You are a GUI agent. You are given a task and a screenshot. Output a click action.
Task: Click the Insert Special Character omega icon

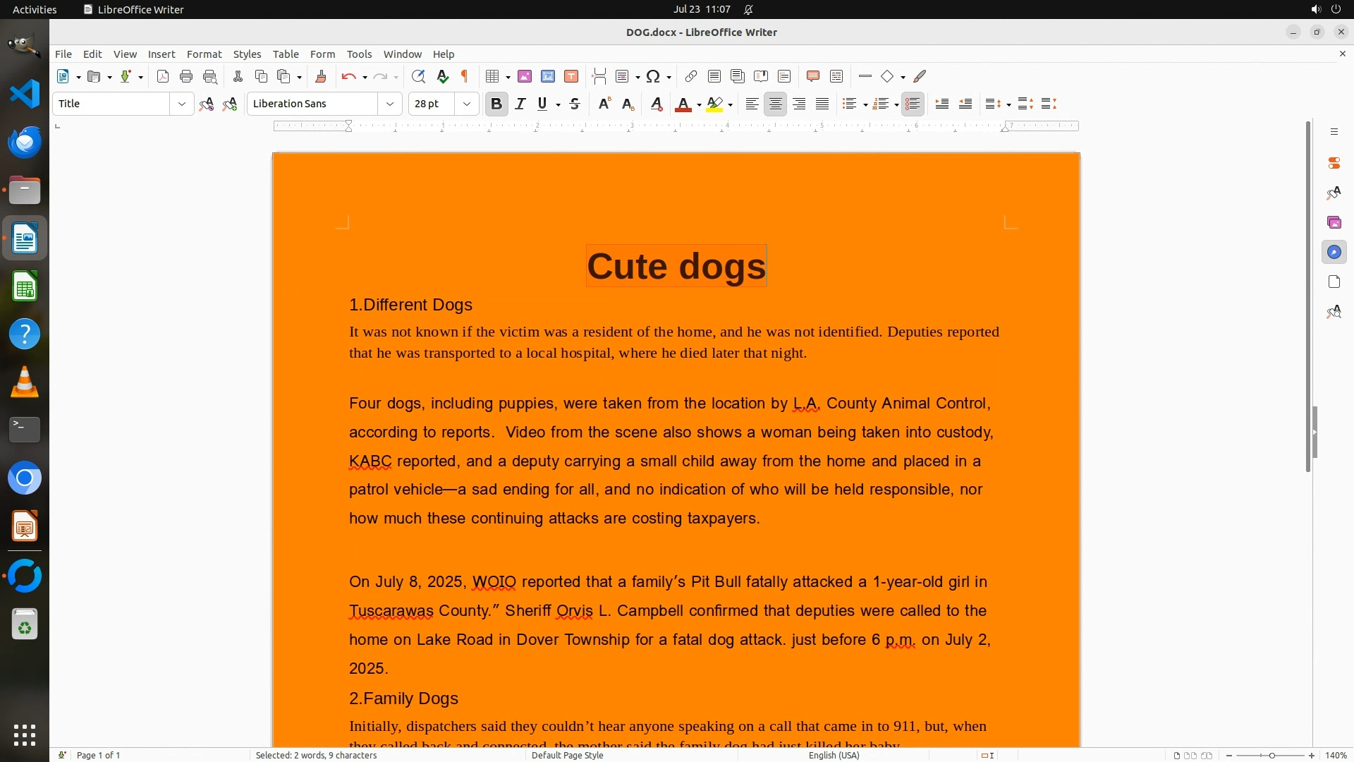[653, 76]
